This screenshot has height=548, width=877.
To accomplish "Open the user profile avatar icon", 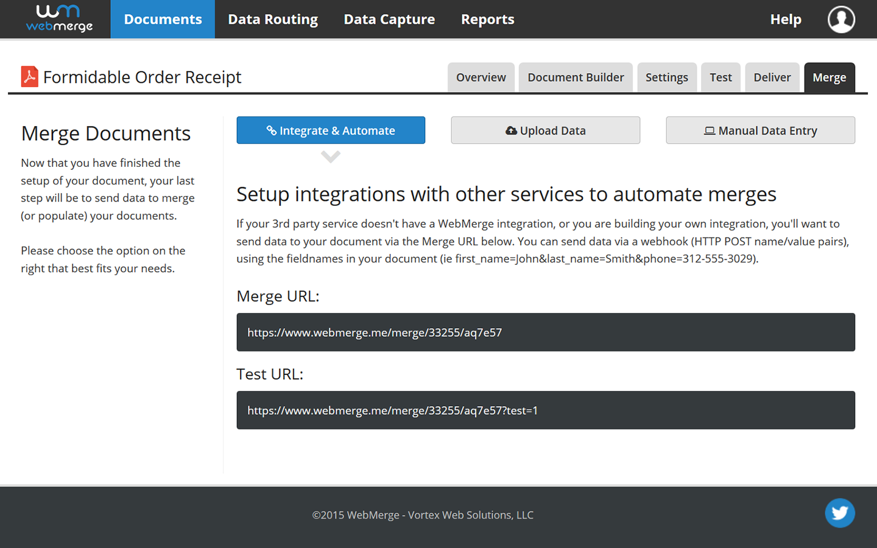I will tap(841, 19).
